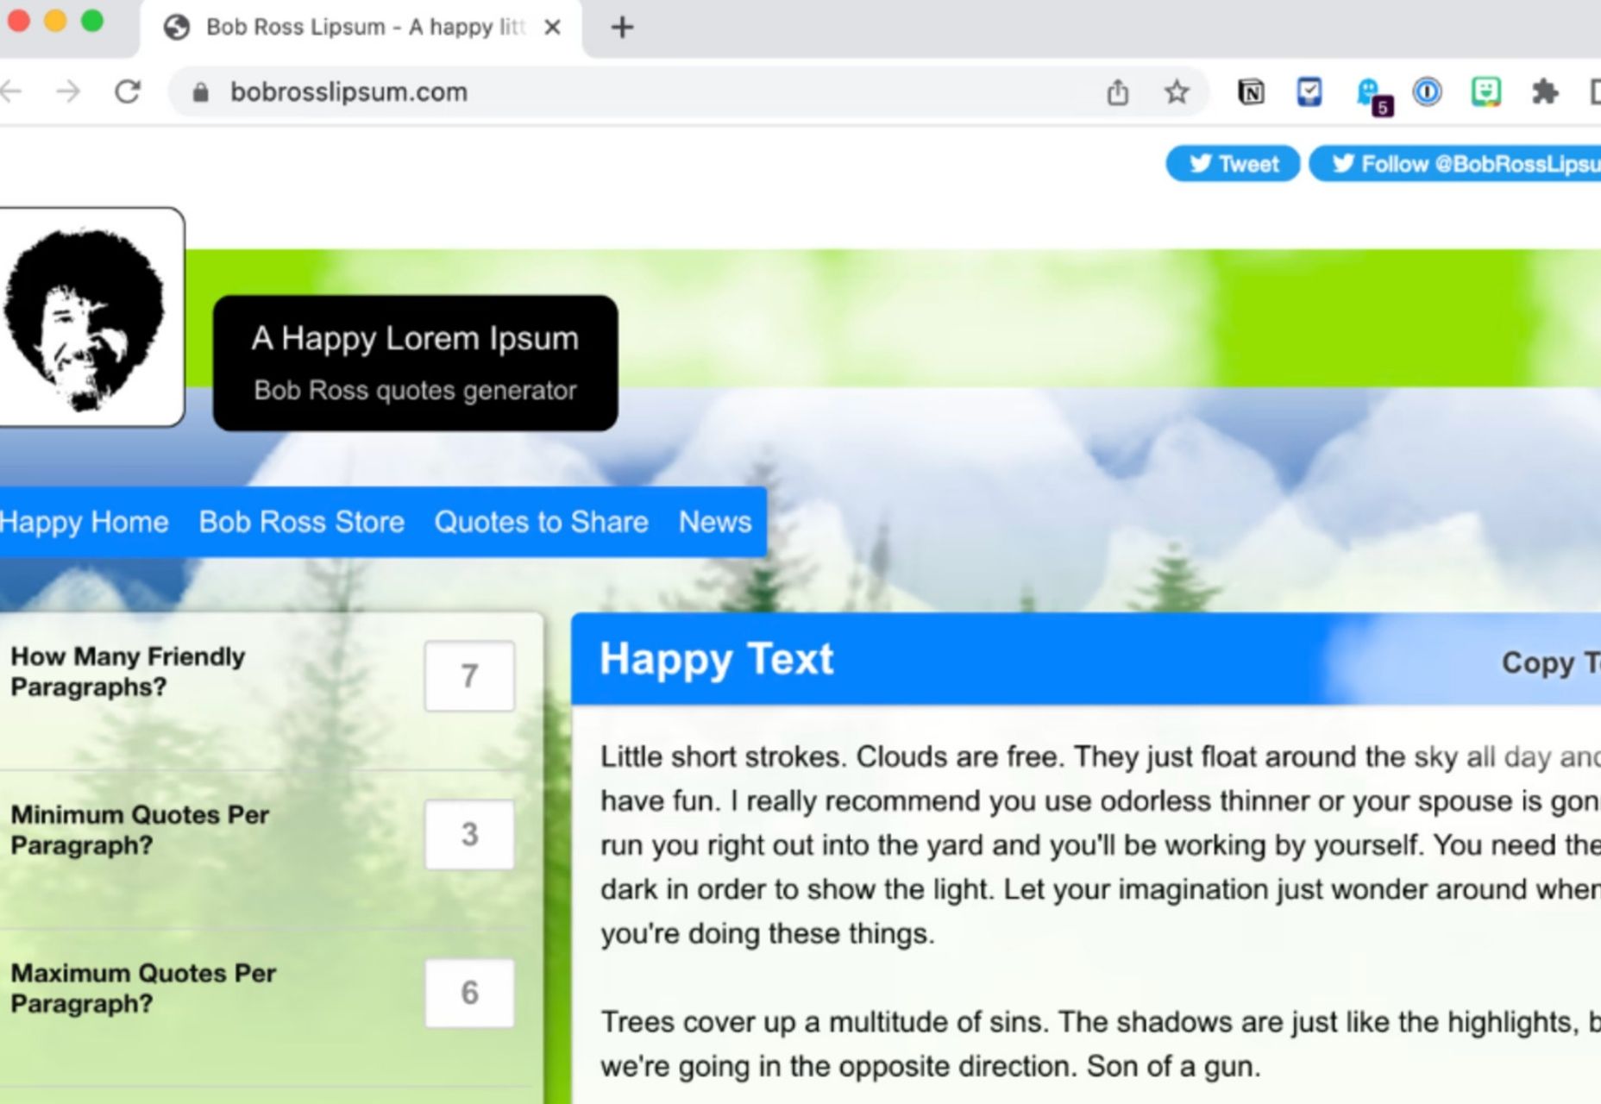
Task: Click the Copy Text button
Action: click(1551, 662)
